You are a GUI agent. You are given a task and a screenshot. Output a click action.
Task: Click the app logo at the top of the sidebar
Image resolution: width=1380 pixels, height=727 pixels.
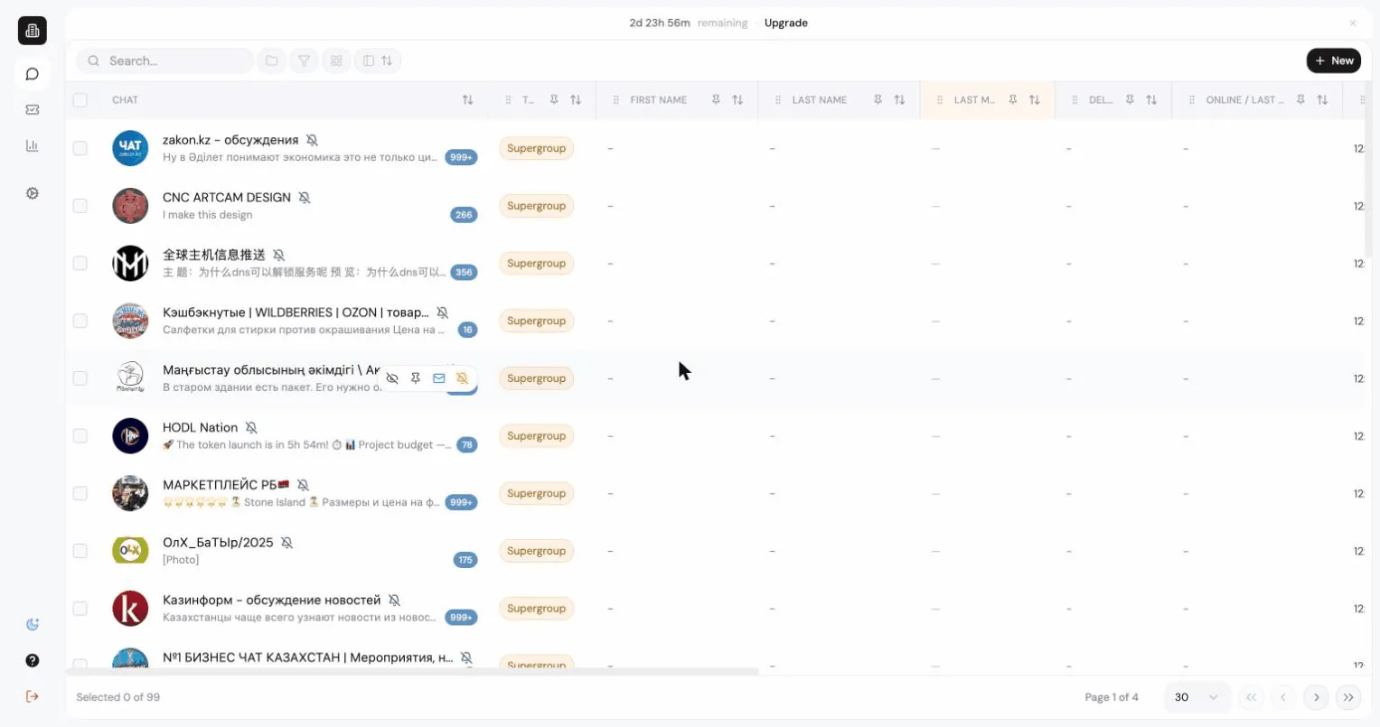pyautogui.click(x=33, y=31)
